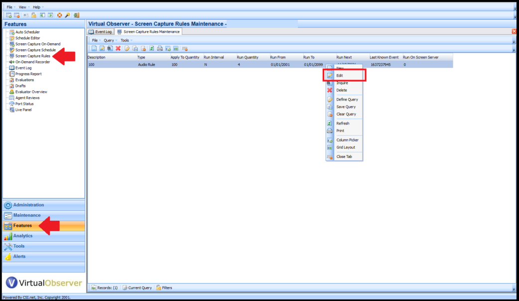Switch to the Event Log tab
Image resolution: width=519 pixels, height=301 pixels.
point(101,32)
